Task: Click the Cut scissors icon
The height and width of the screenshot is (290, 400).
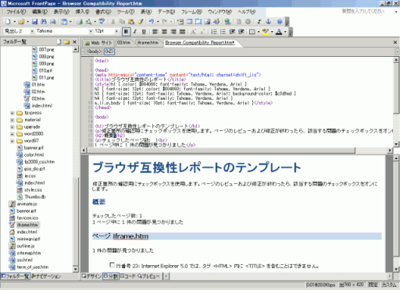Action: point(113,22)
